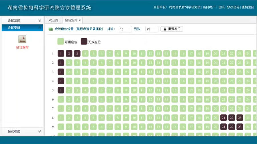Open the 修改密码 link in header
The image size is (257, 144).
pyautogui.click(x=233, y=7)
